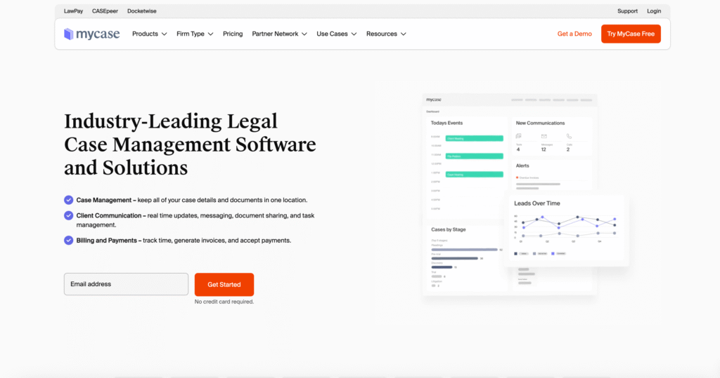Image resolution: width=720 pixels, height=378 pixels.
Task: Click the messages envelope icon in New Communications
Action: click(x=544, y=136)
